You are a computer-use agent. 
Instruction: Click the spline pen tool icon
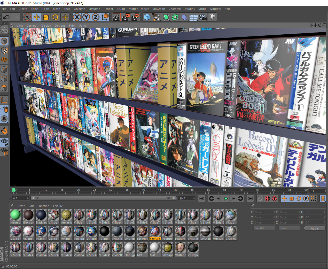[157, 17]
